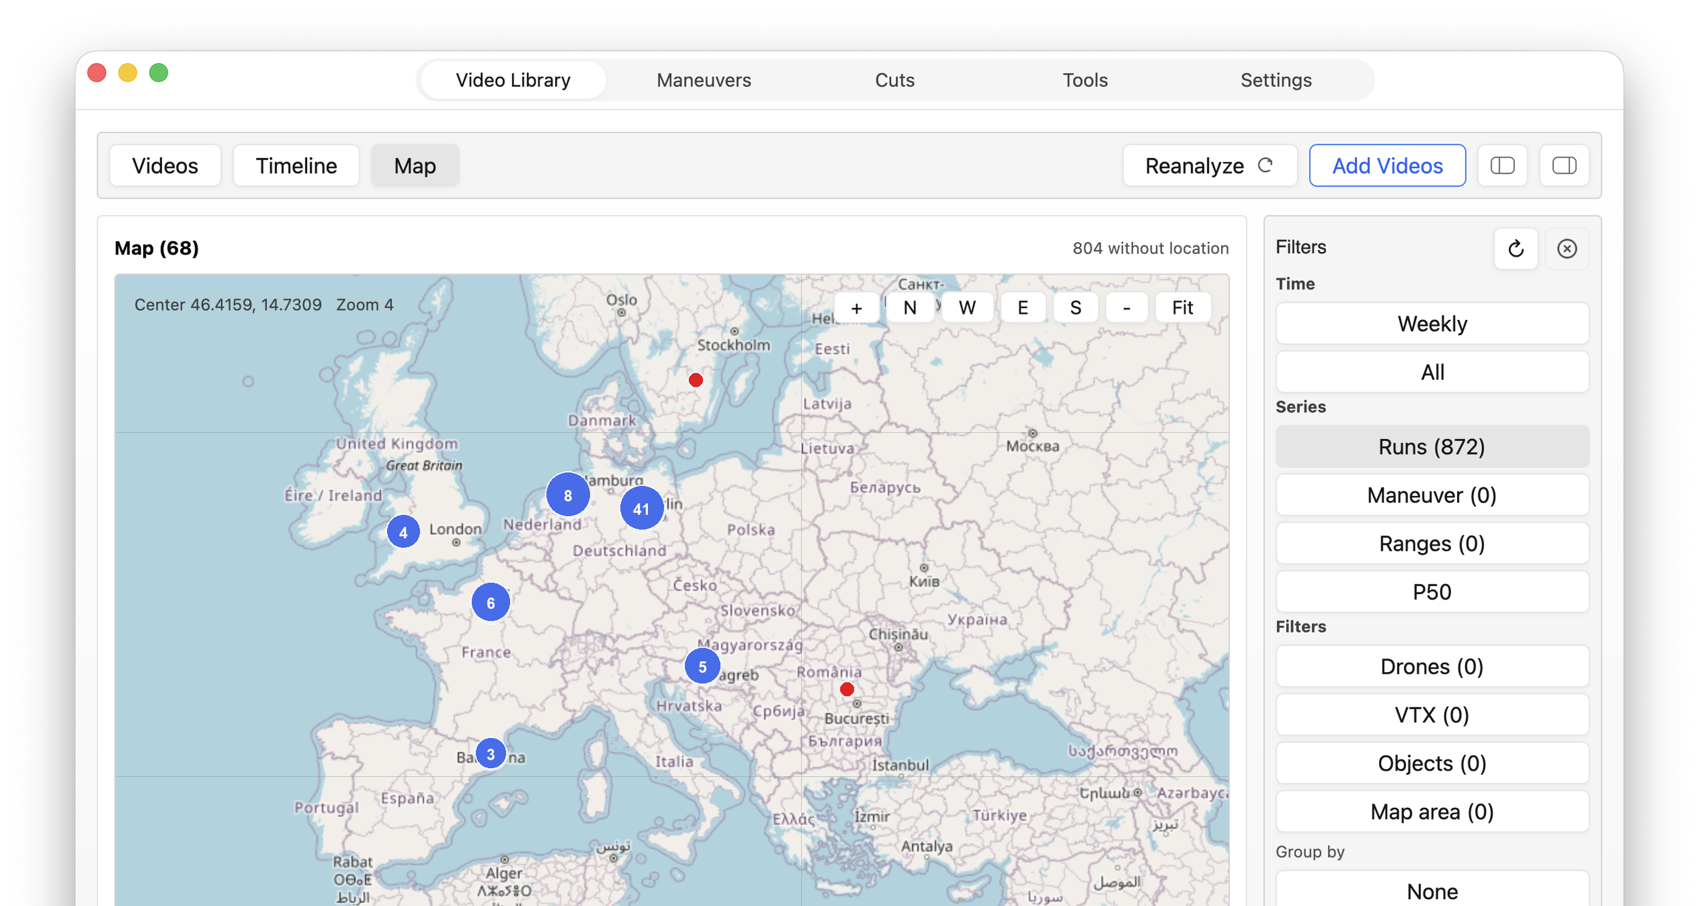Viewport: 1699px width, 906px height.
Task: Open the Group by None dropdown
Action: pyautogui.click(x=1432, y=890)
